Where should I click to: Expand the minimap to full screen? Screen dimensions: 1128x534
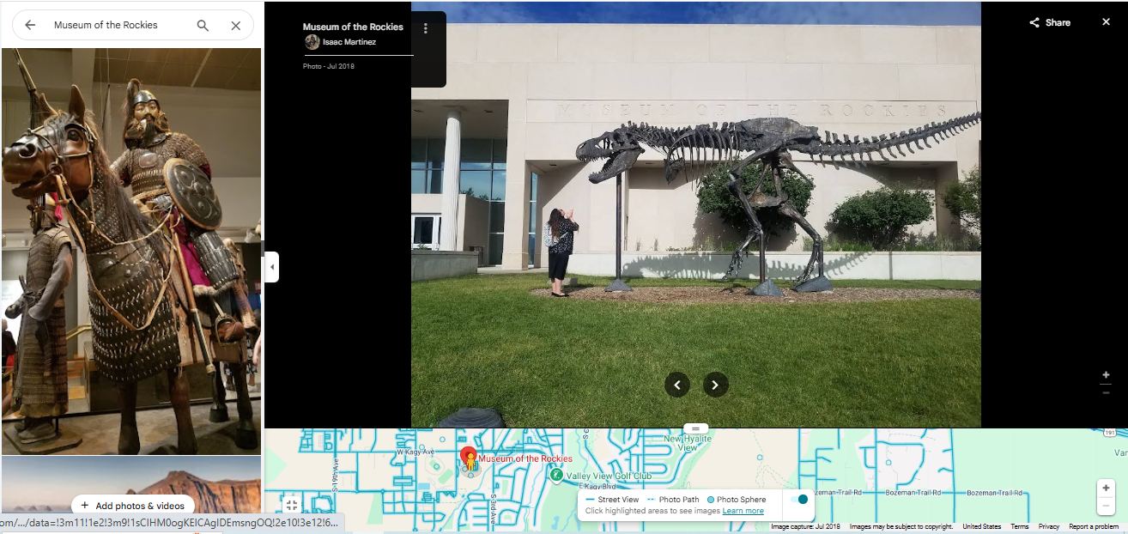coord(292,506)
